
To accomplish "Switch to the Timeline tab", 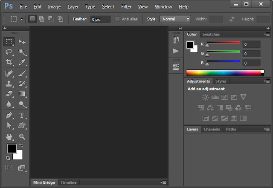I will point(69,182).
